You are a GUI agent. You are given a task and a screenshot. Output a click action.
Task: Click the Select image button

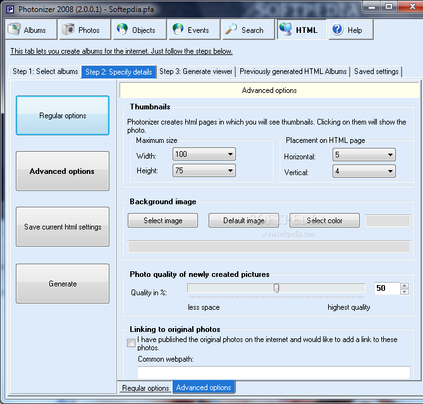(162, 221)
